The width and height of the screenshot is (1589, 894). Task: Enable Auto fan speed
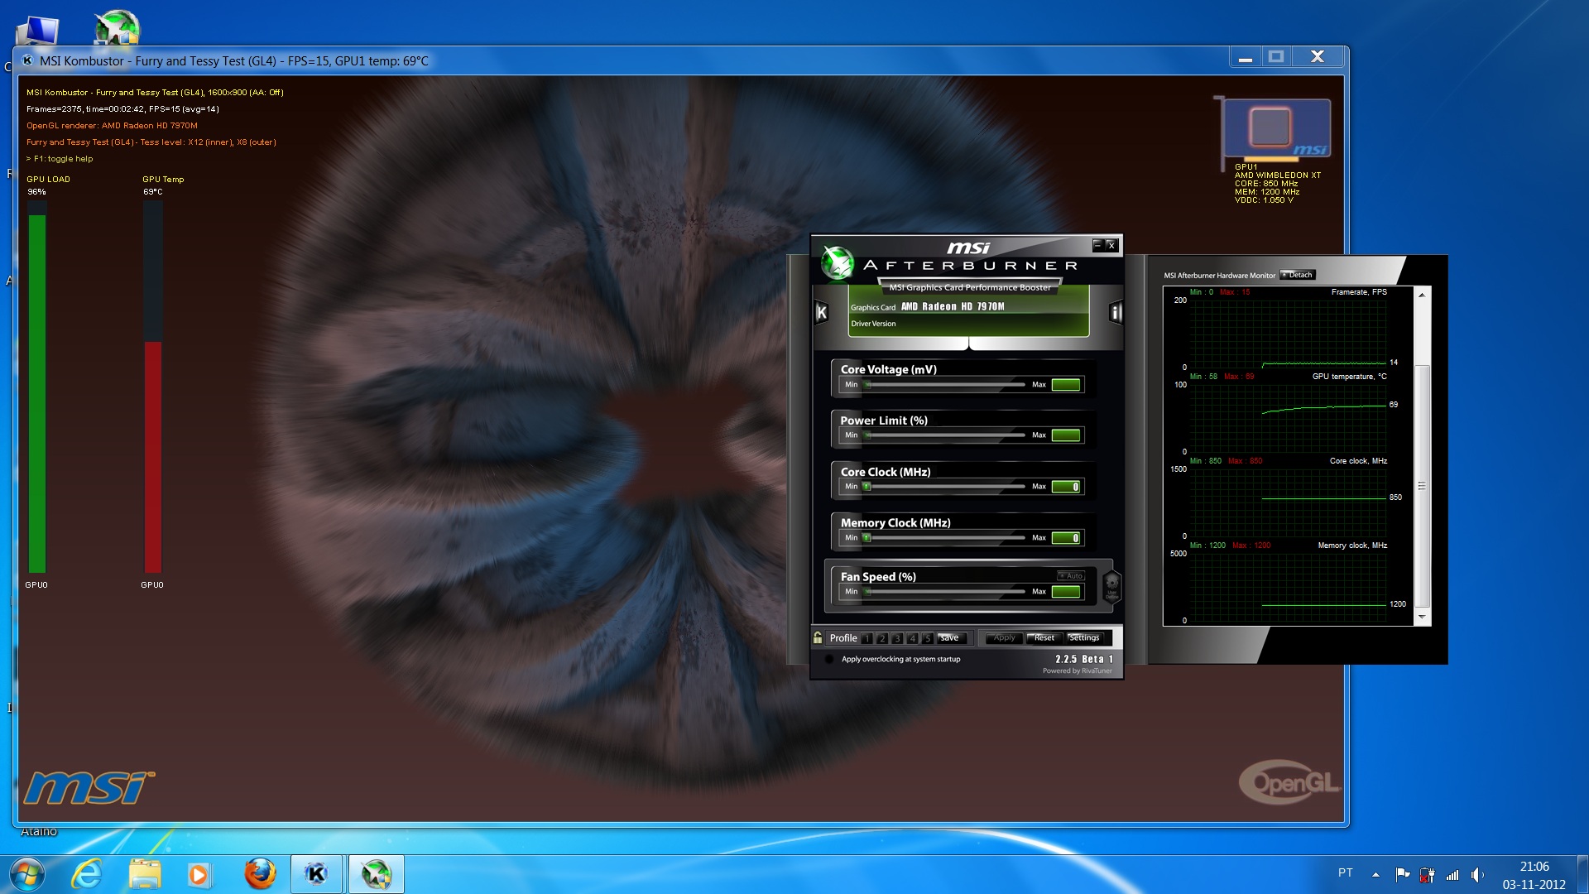tap(1071, 575)
